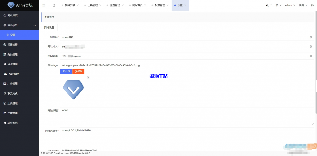Clear the 网站名 field with its X icon
317x156 pixels.
[x=311, y=37]
